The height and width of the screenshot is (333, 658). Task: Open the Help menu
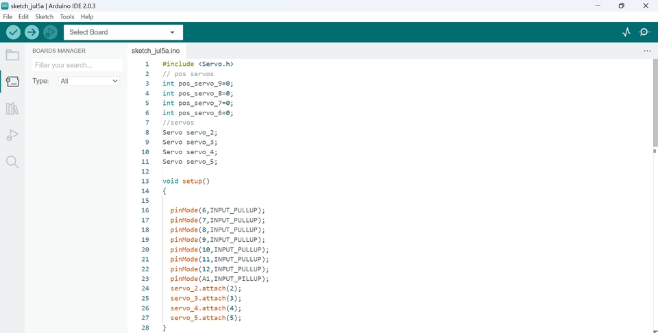pyautogui.click(x=87, y=16)
